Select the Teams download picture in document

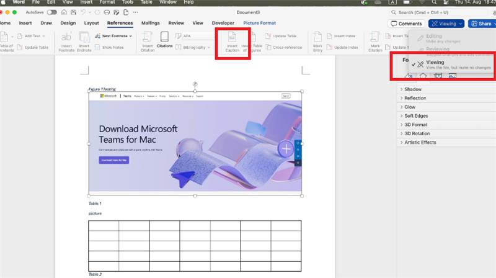195,143
